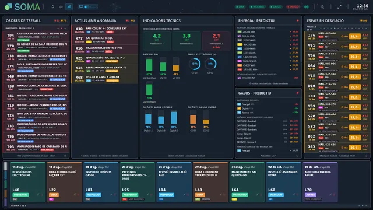This screenshot has width=373, height=210.
Task: Refresh the Gasos Predictiu panel
Action: tap(297, 156)
